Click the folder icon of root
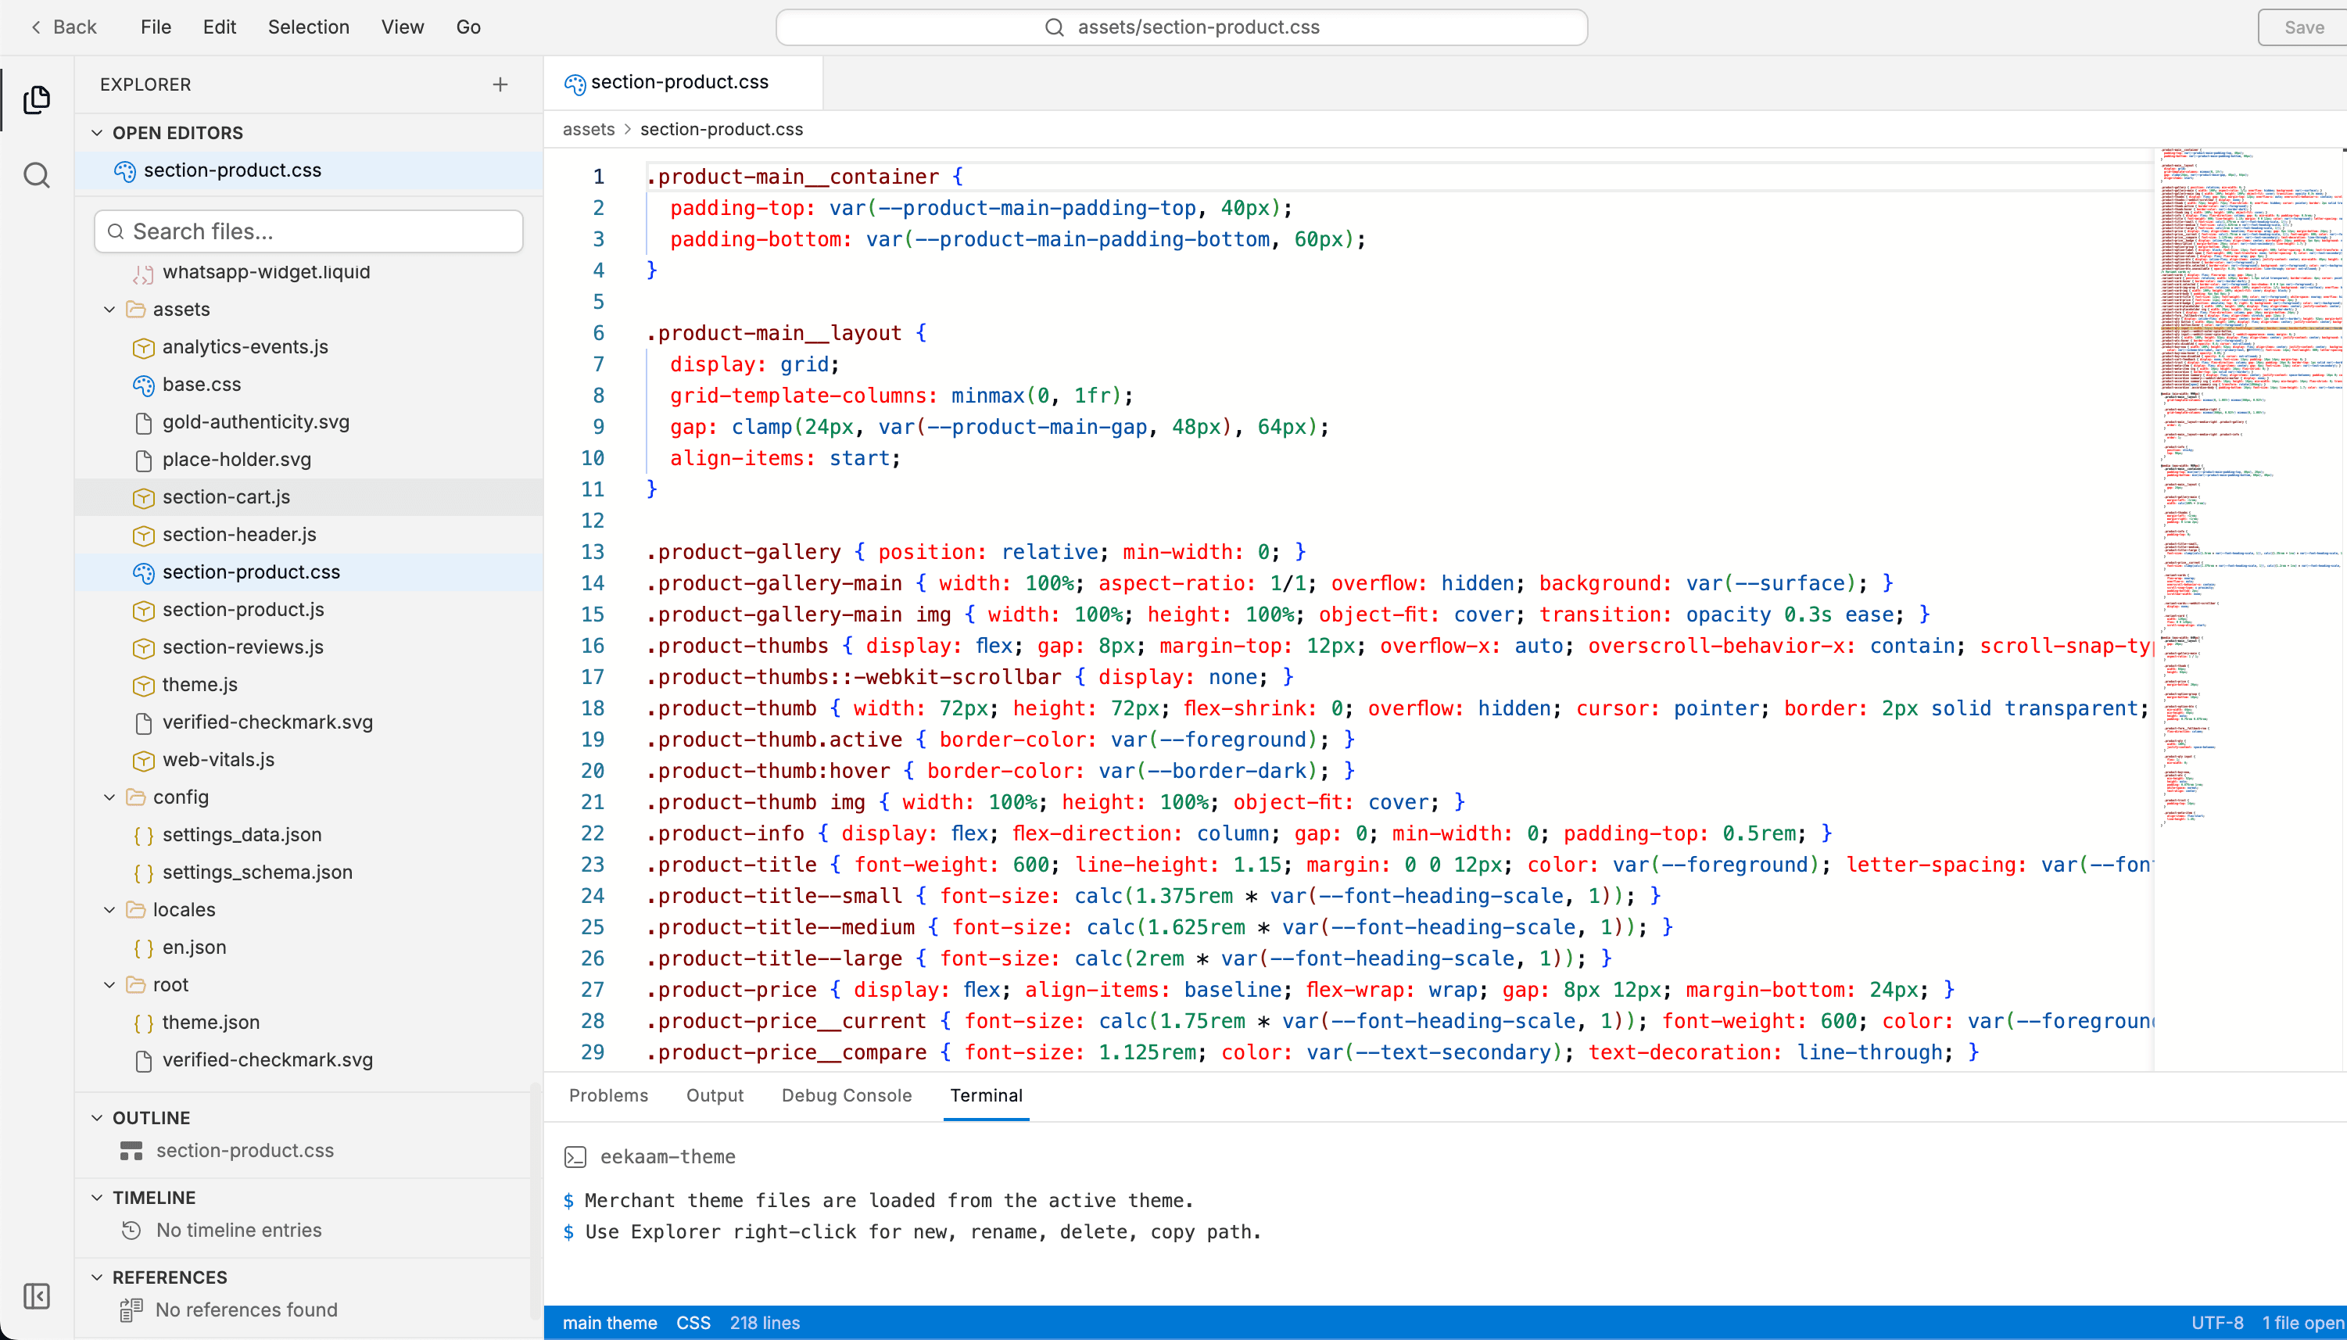Screen dimensions: 2347x1340 [x=135, y=985]
